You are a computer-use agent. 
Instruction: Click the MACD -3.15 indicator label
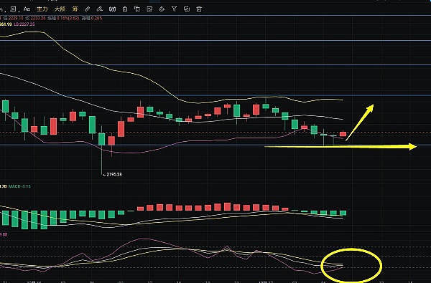coord(19,186)
